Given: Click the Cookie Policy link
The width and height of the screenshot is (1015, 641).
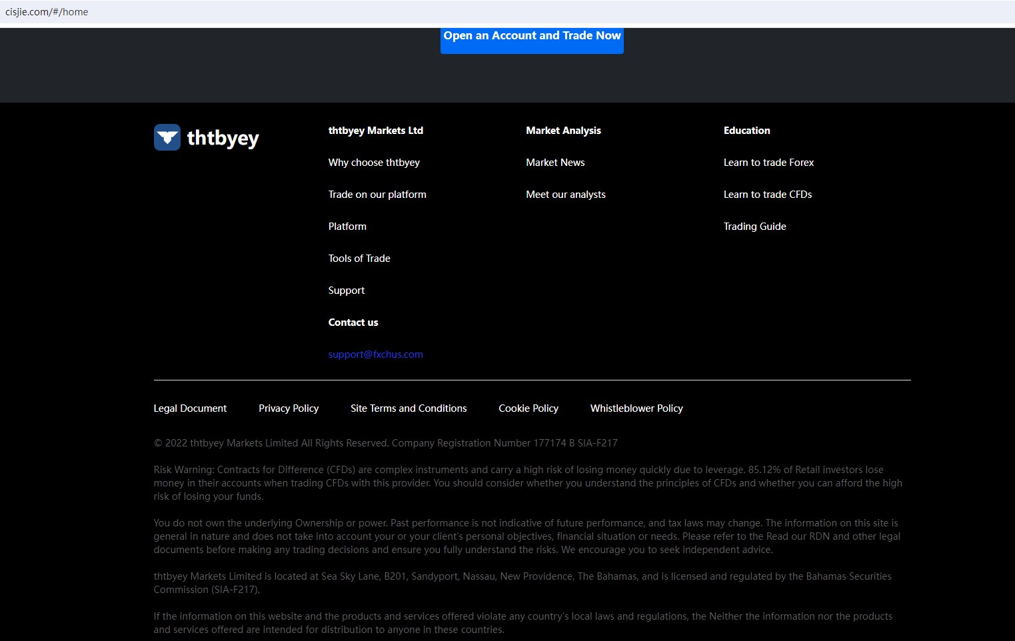Looking at the screenshot, I should 528,408.
